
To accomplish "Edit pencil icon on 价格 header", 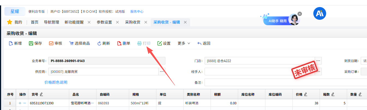I will pyautogui.click(x=305, y=94).
